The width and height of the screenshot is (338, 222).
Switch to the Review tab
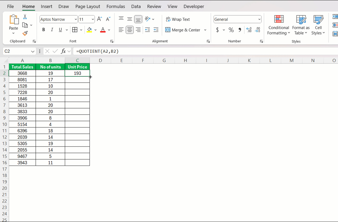pyautogui.click(x=154, y=6)
